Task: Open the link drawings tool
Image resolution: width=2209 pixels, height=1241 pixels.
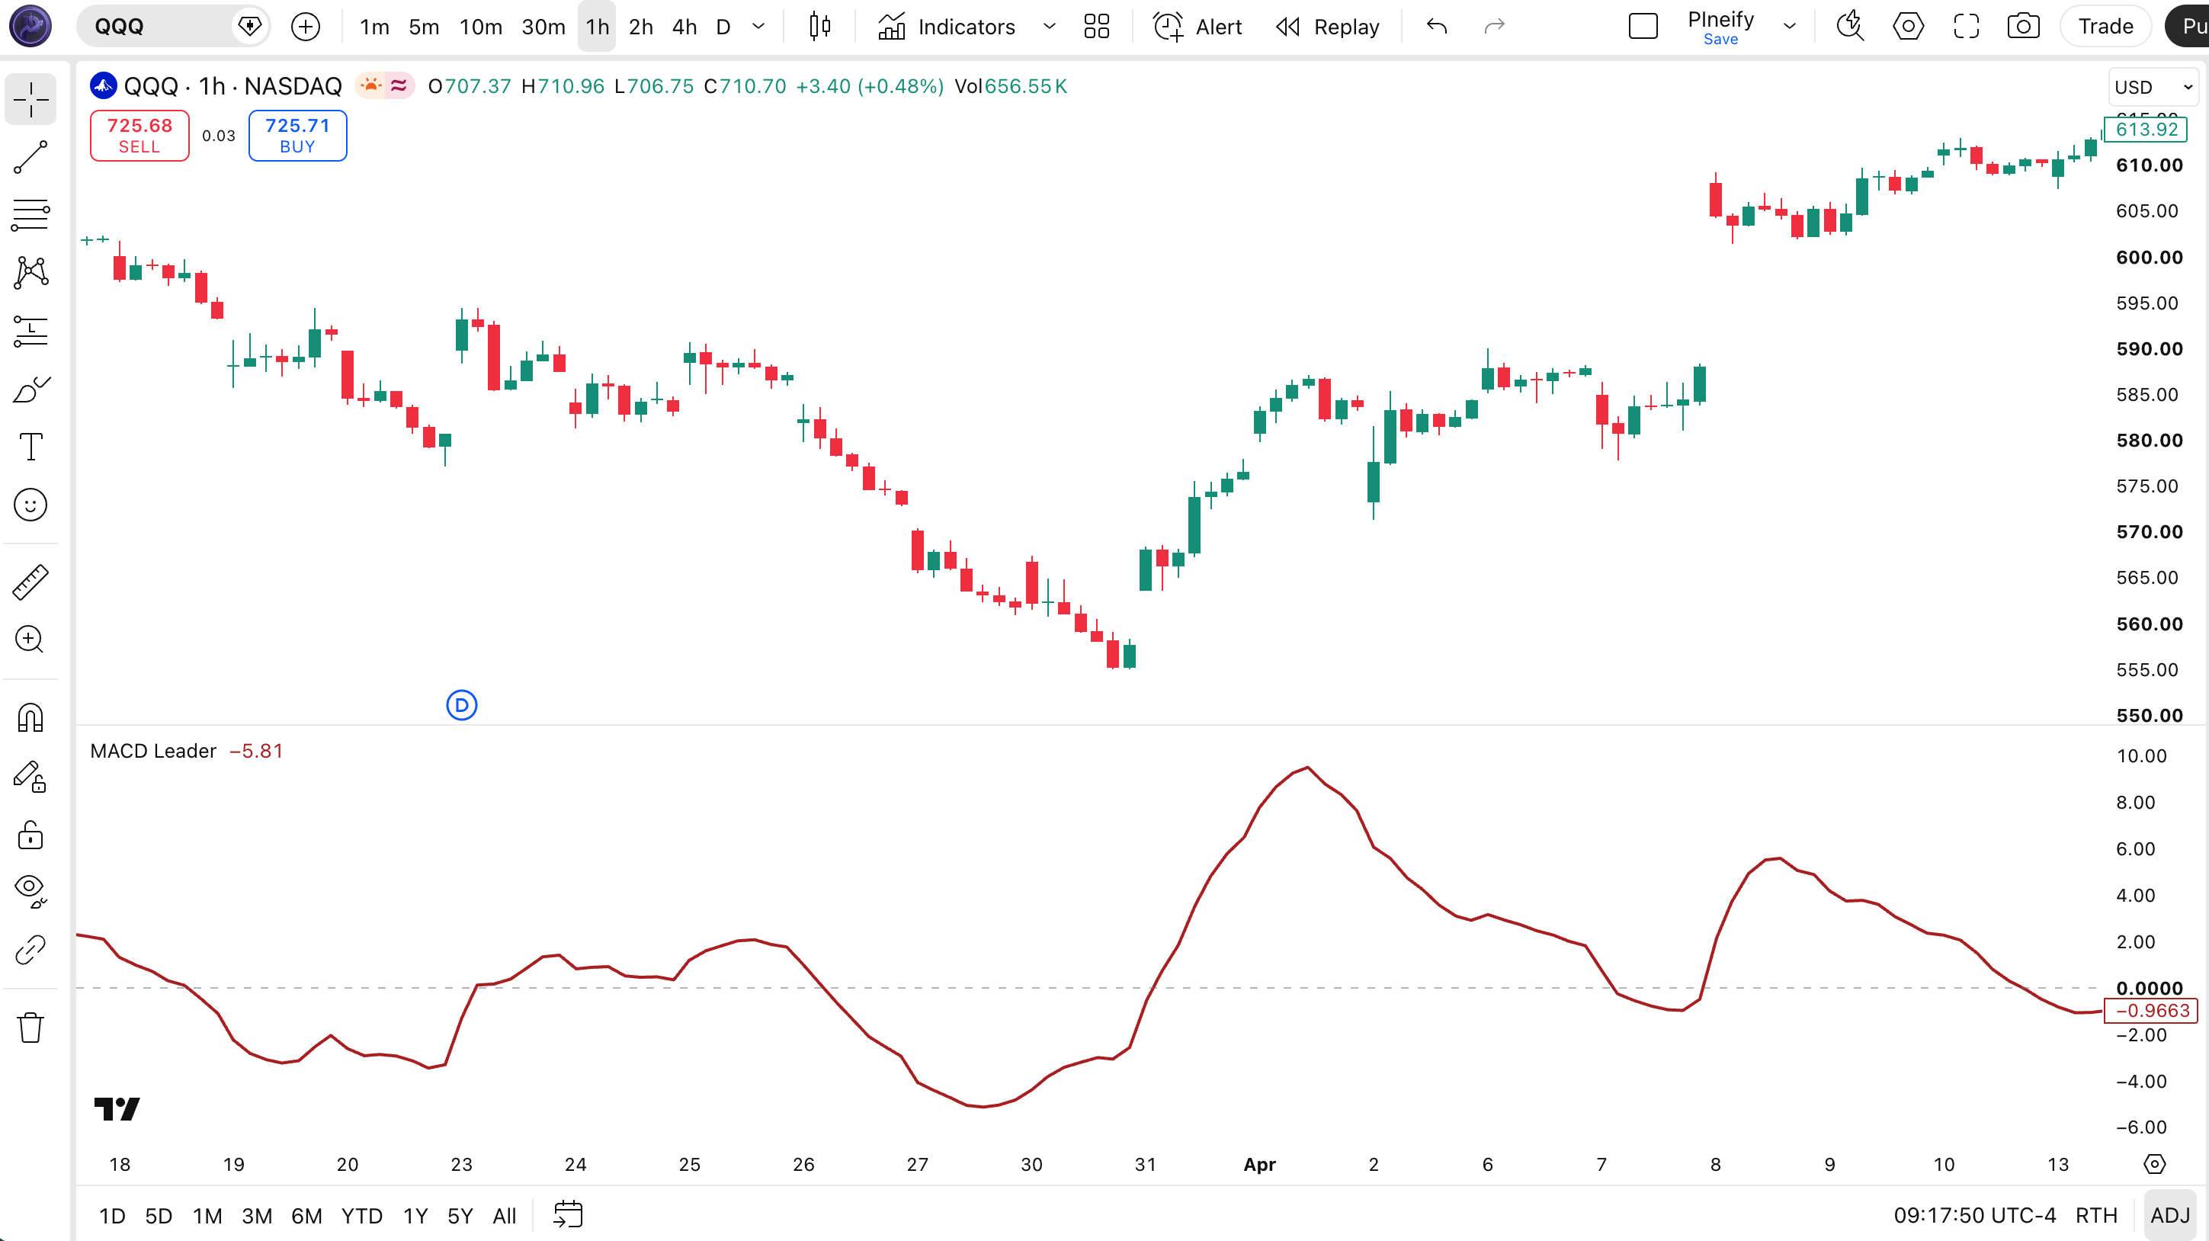Action: (30, 951)
